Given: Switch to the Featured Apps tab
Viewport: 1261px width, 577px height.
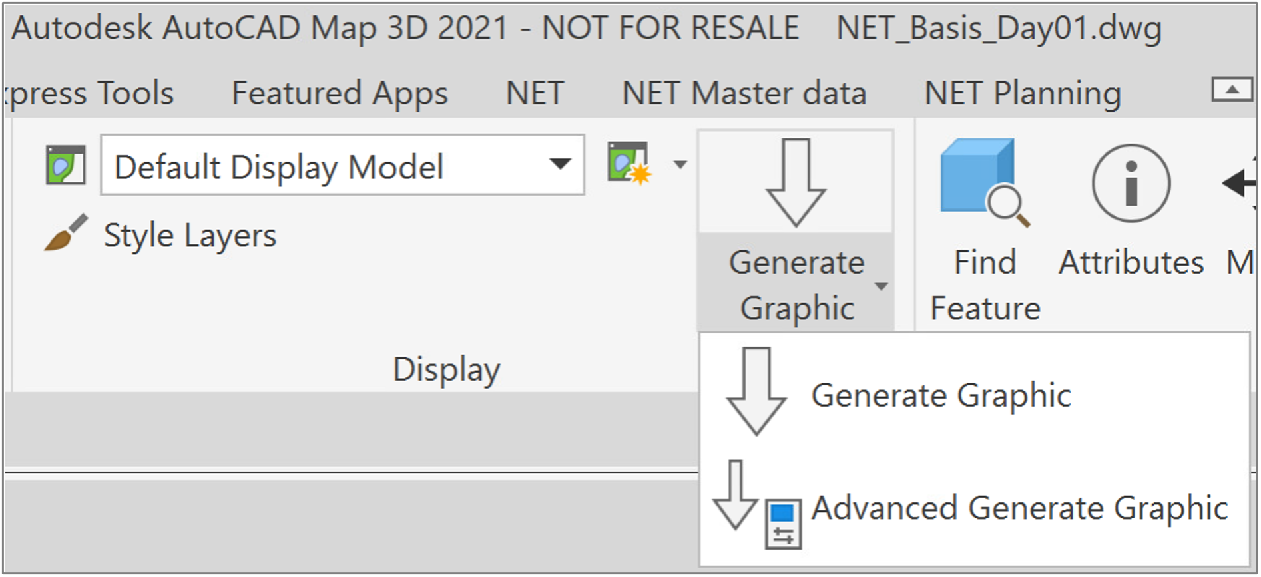Looking at the screenshot, I should (x=340, y=93).
